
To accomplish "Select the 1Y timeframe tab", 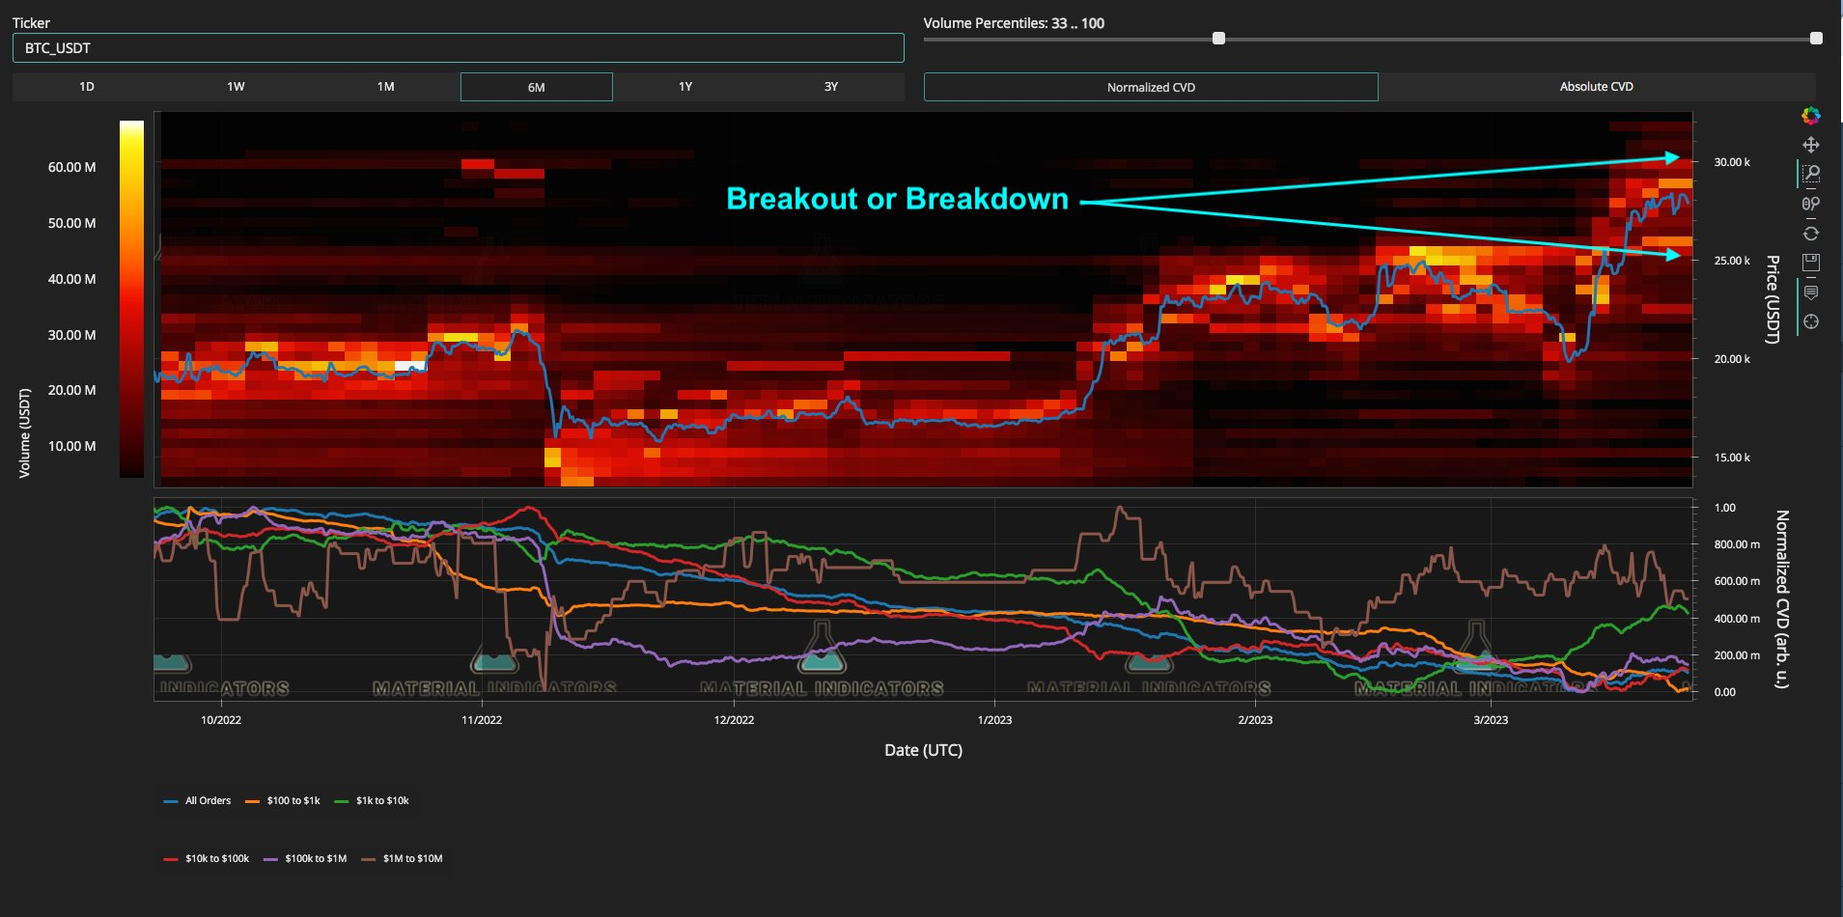I will (x=685, y=87).
